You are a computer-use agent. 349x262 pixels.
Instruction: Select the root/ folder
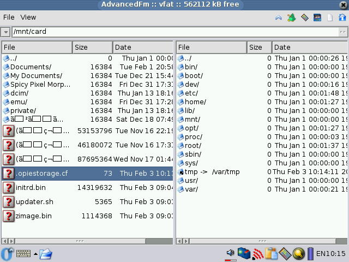click(x=262, y=146)
